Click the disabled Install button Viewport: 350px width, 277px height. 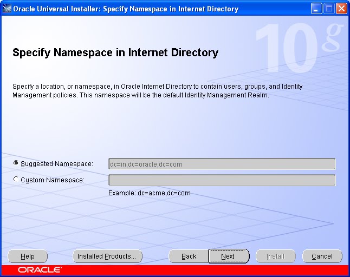point(276,256)
